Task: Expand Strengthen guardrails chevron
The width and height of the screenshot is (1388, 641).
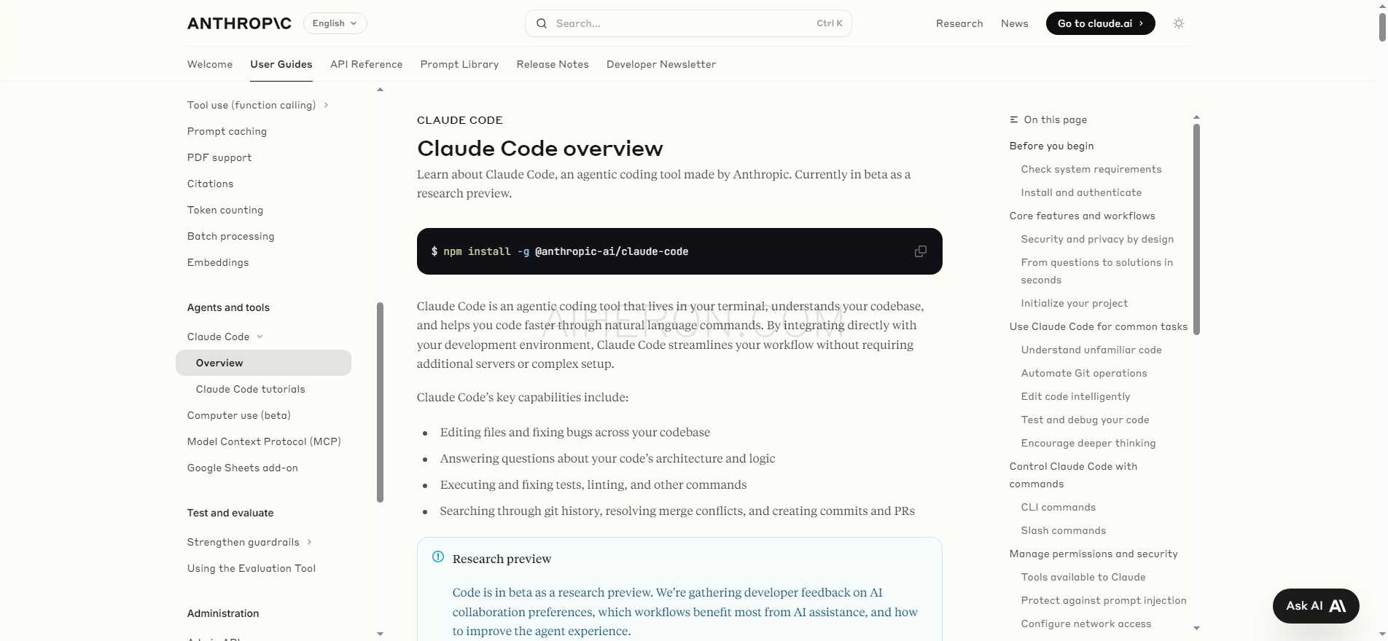Action: click(x=309, y=542)
